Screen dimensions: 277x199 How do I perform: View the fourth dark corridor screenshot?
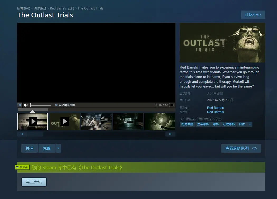pos(128,122)
